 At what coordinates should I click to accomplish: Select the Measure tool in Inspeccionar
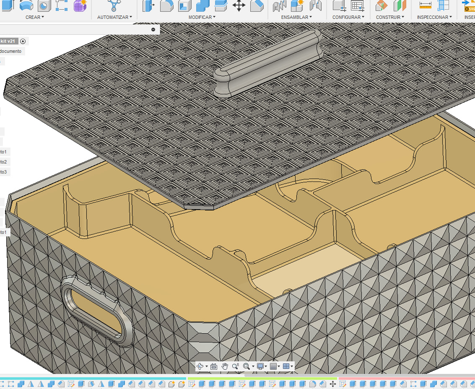coord(425,5)
